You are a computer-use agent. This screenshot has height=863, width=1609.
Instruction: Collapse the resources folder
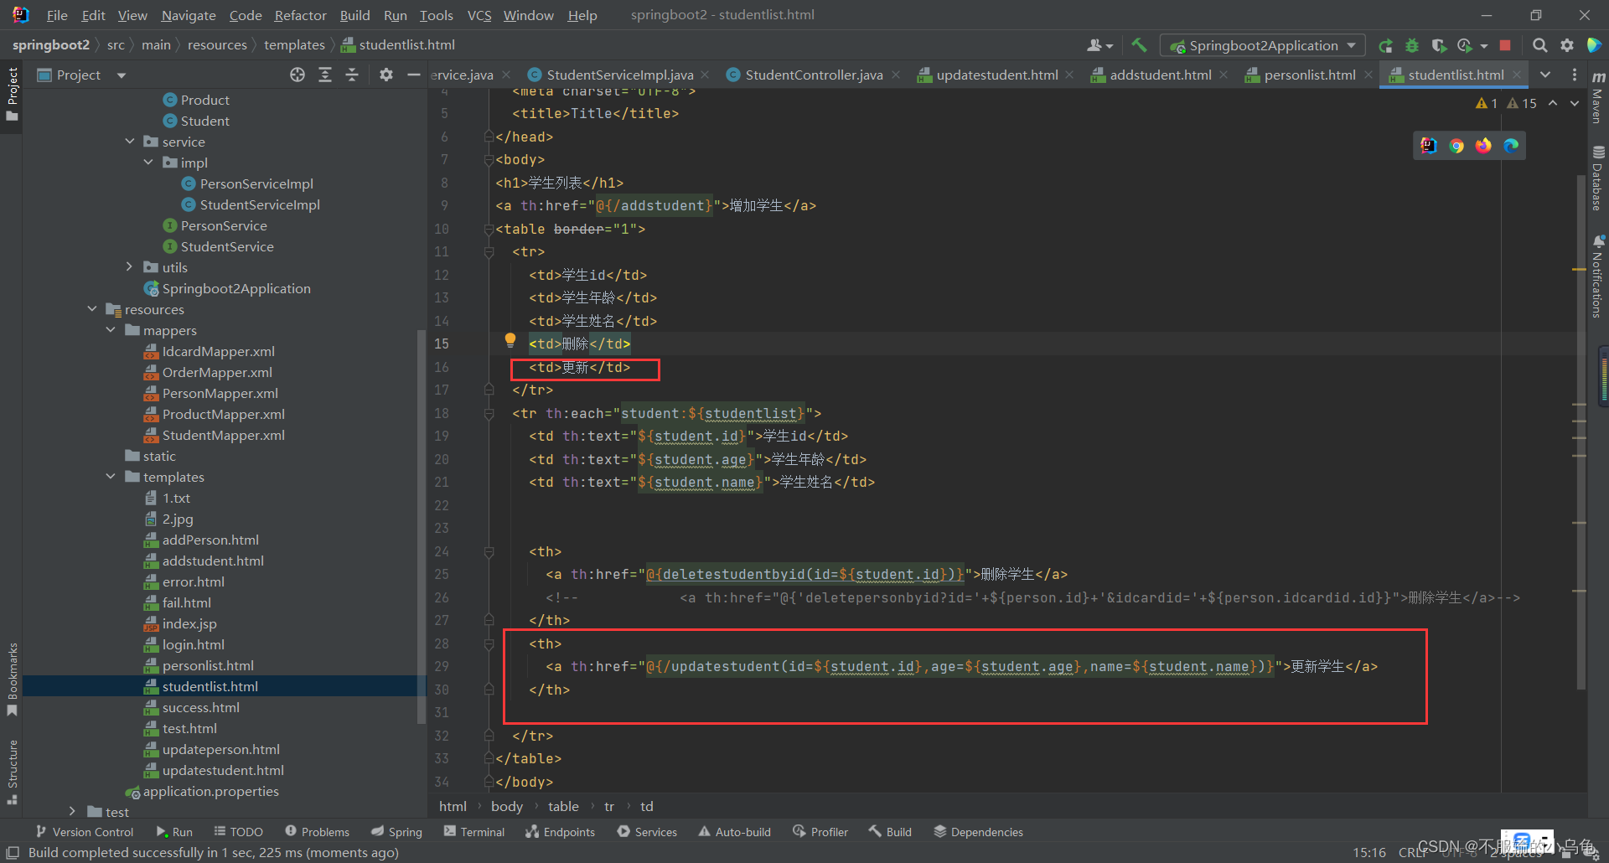92,309
